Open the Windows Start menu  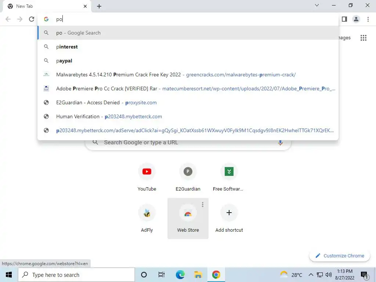click(x=9, y=275)
